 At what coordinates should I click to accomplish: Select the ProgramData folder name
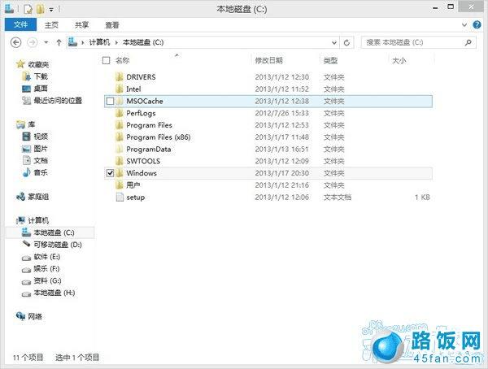(x=149, y=150)
